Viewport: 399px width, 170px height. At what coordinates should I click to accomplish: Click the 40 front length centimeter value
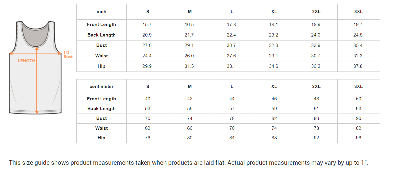(148, 99)
